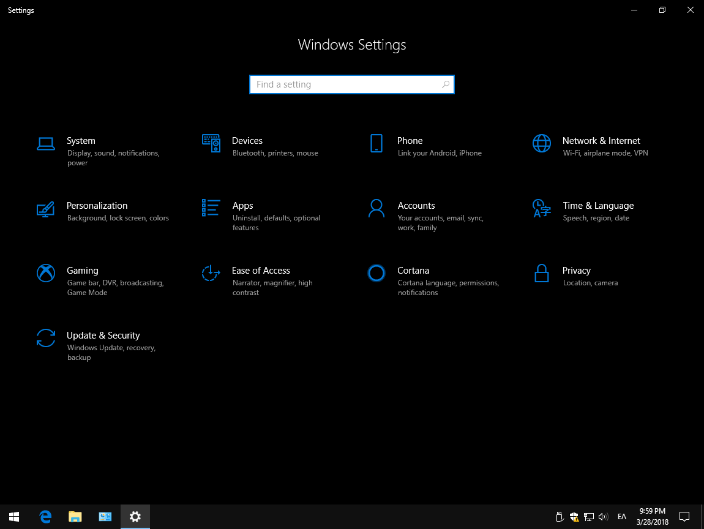Switch the input language indicator in tray

click(622, 517)
